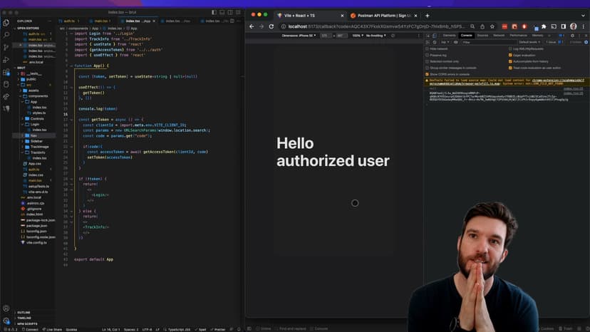Screen dimensions: 590x332
Task: Open Run and Debug view
Action: tap(6, 58)
